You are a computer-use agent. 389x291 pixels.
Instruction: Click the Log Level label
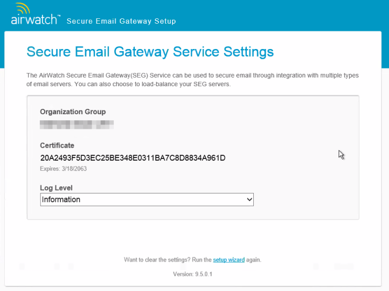(56, 188)
